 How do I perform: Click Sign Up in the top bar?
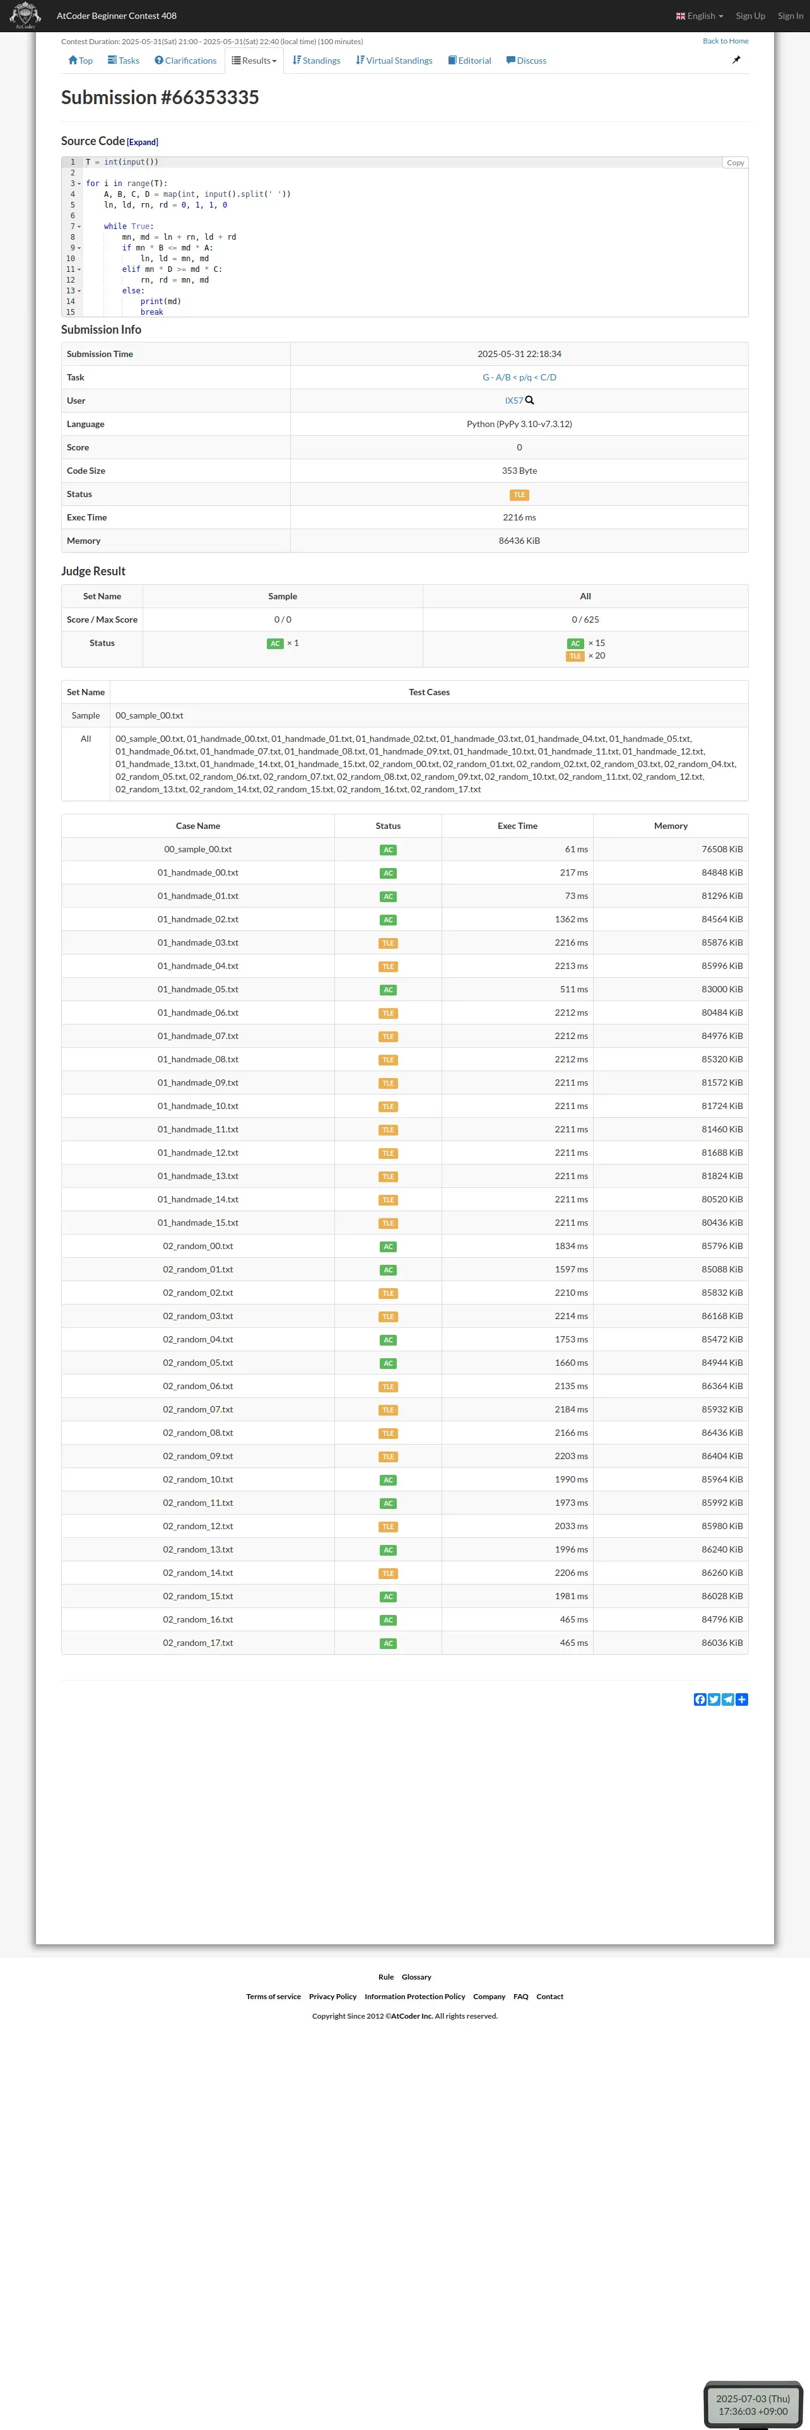[x=751, y=16]
